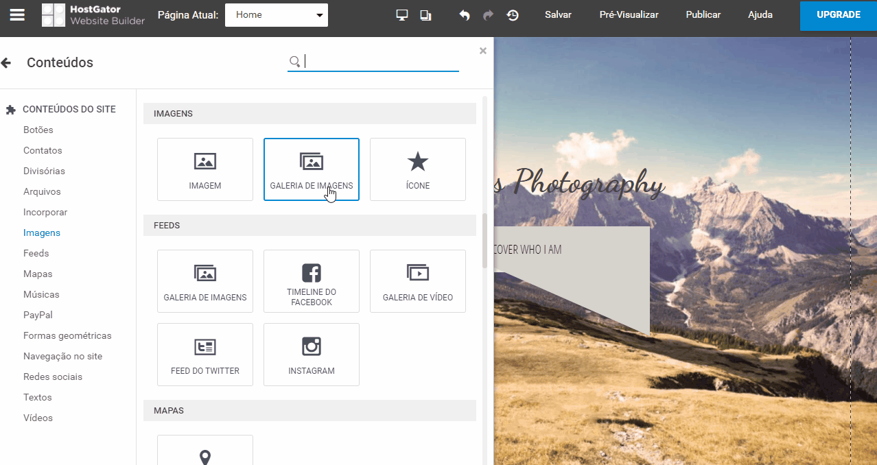877x465 pixels.
Task: Open the Página Atual Home dropdown
Action: [277, 14]
